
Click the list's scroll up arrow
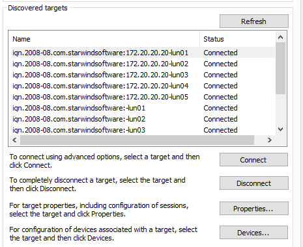280,37
